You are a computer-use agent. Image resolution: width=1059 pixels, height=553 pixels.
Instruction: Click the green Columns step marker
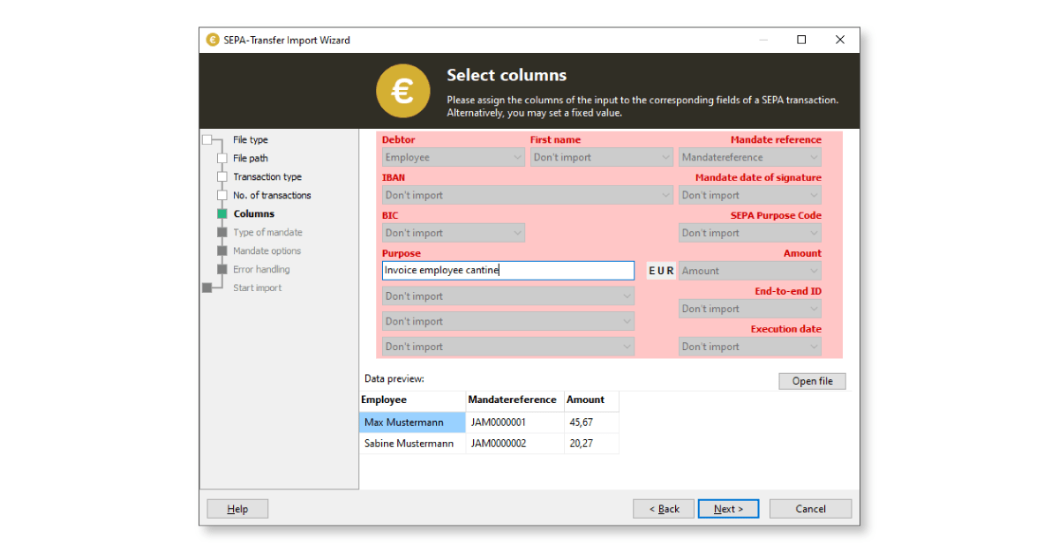pyautogui.click(x=222, y=214)
